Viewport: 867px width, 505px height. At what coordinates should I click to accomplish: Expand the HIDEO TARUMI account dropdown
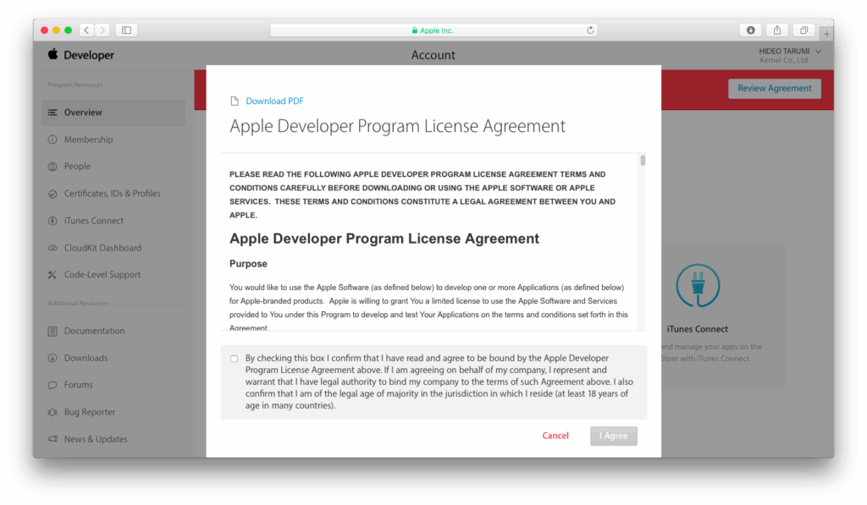point(818,52)
